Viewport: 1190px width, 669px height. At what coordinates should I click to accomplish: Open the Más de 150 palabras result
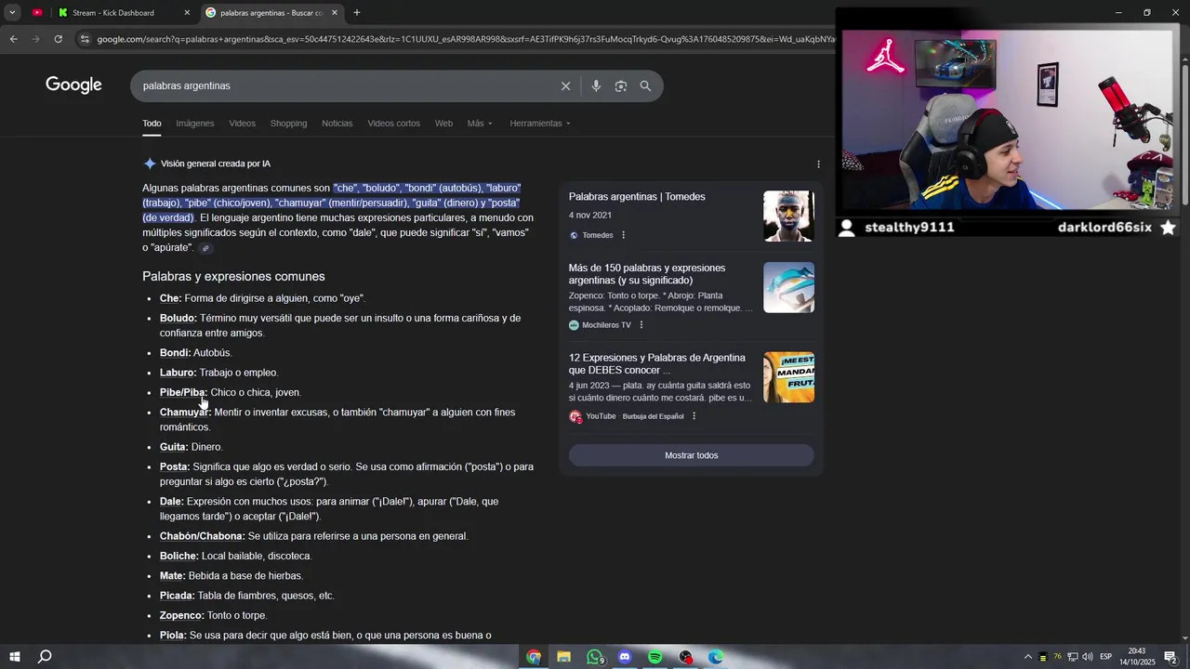[x=647, y=274]
